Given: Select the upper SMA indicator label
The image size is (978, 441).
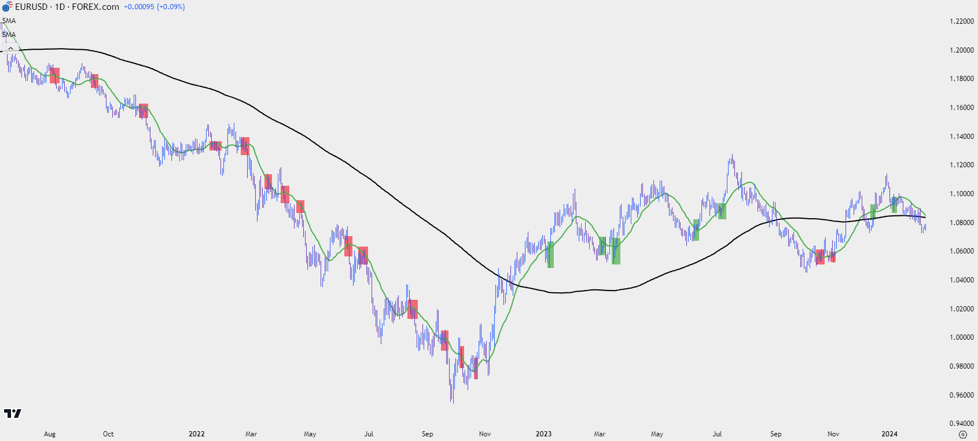Looking at the screenshot, I should (9, 21).
